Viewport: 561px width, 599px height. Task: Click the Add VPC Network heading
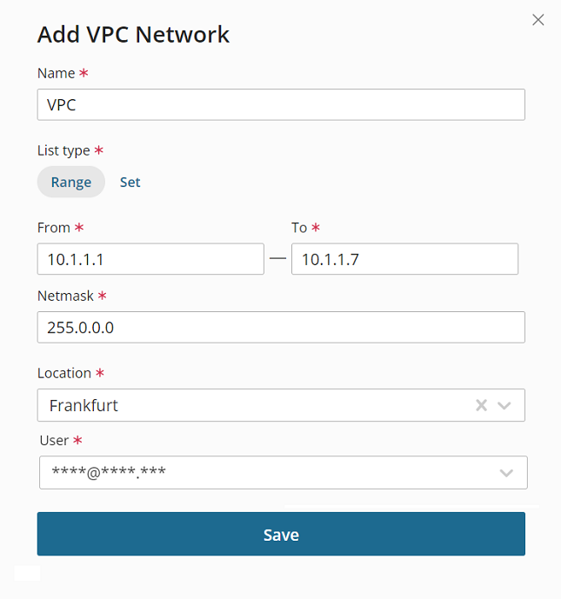(x=133, y=35)
